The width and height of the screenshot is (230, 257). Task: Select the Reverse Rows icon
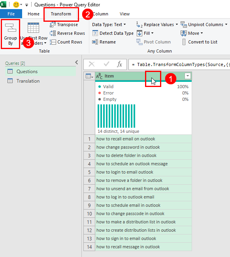point(53,33)
